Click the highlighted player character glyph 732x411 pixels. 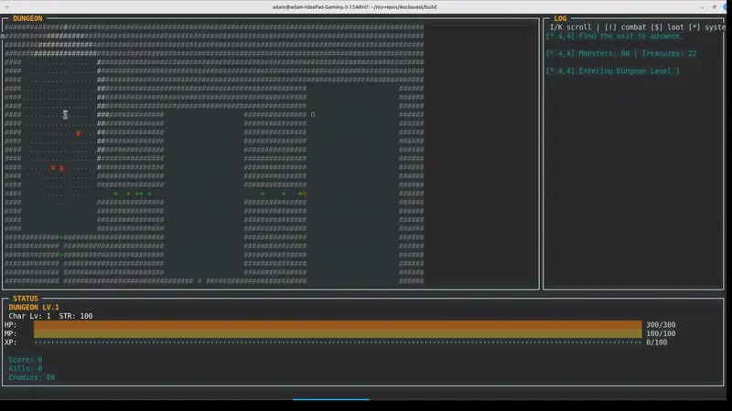point(65,115)
